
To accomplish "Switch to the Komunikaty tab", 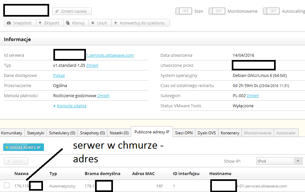I will click(x=12, y=133).
